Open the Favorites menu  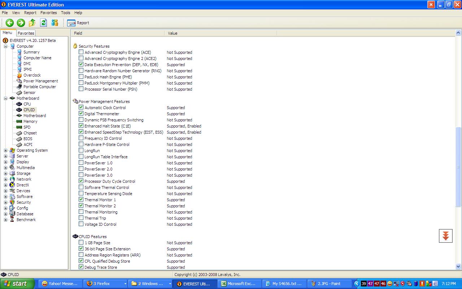[x=48, y=13]
